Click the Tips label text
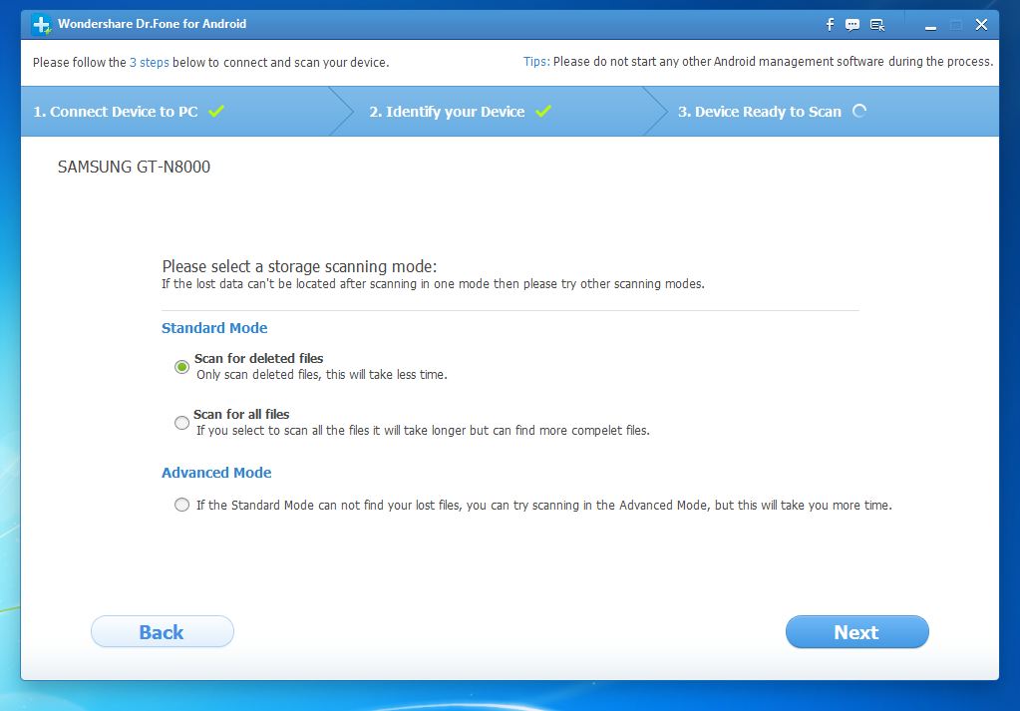Viewport: 1020px width, 711px height. pyautogui.click(x=536, y=62)
